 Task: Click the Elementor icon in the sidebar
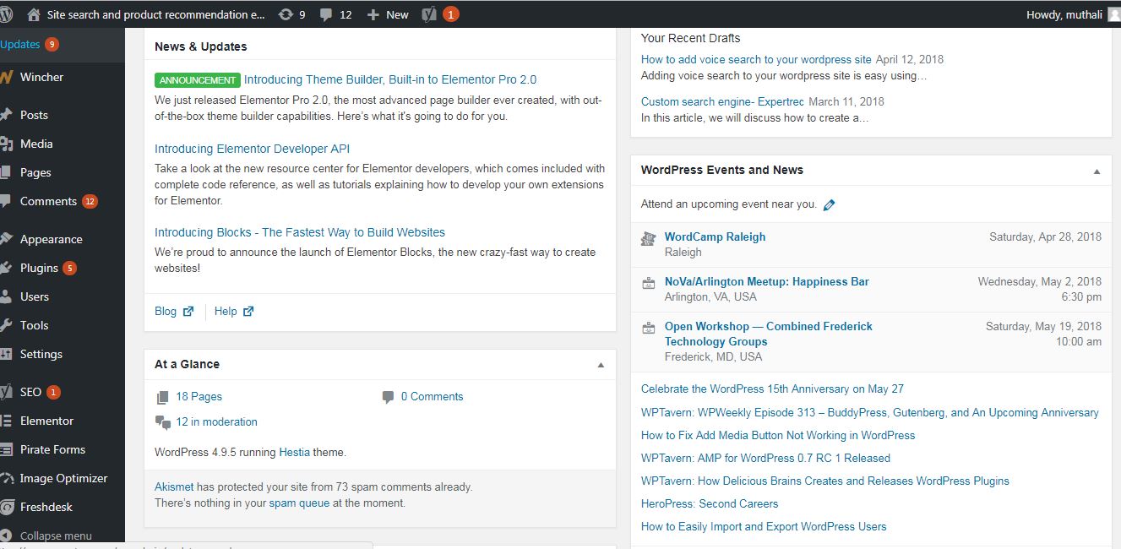click(8, 421)
